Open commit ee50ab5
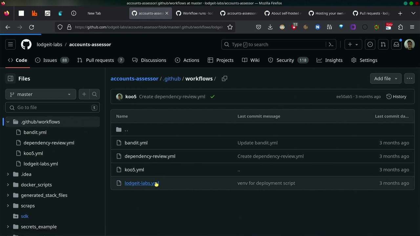420x236 pixels. point(344,97)
